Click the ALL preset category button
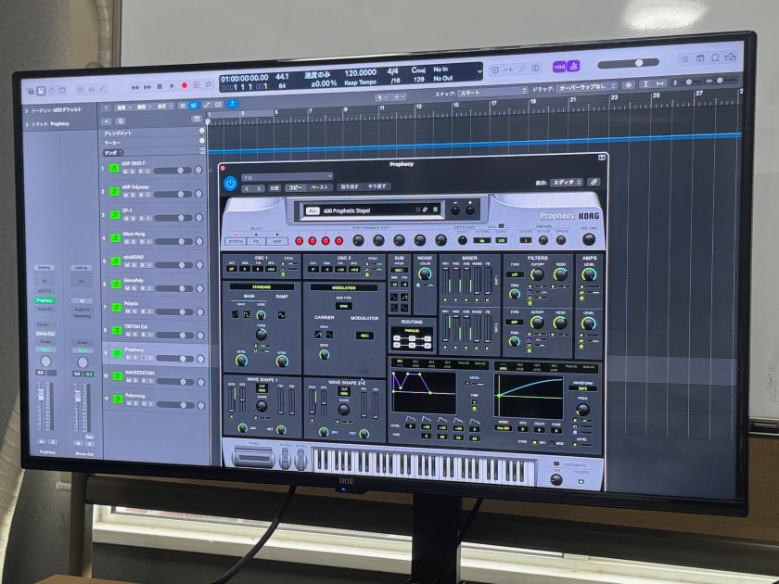This screenshot has height=584, width=779. [x=313, y=211]
